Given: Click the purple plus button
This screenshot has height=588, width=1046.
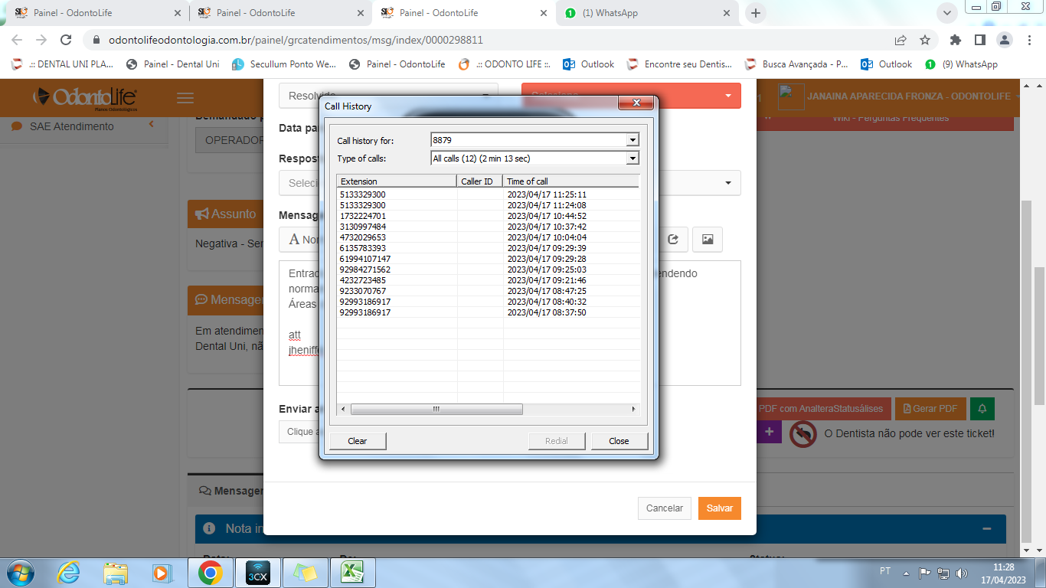Looking at the screenshot, I should coord(769,432).
